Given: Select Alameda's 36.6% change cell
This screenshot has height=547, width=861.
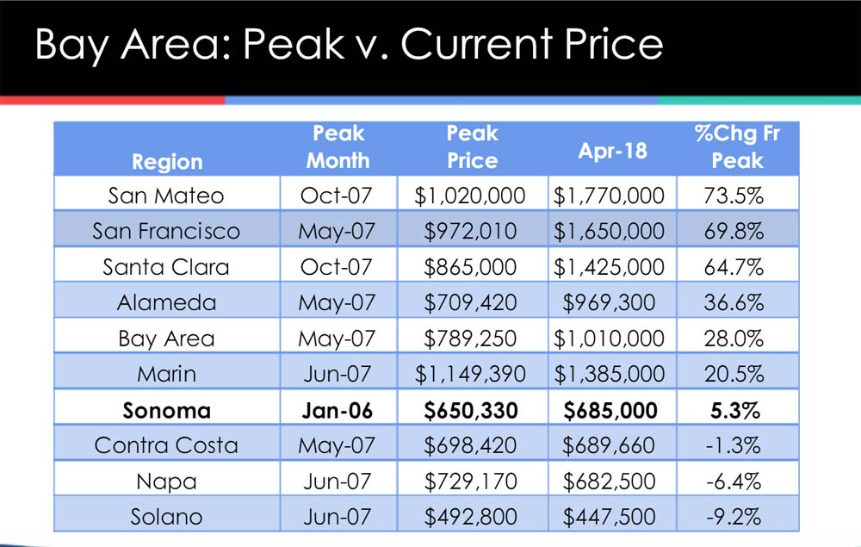Looking at the screenshot, I should pyautogui.click(x=734, y=302).
